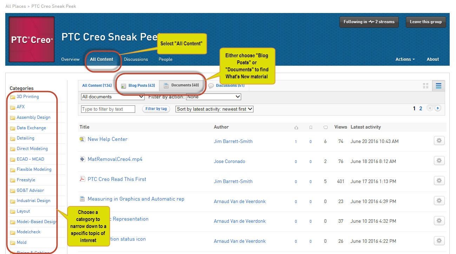Click the Flexible Modeling folder icon
This screenshot has height=254, width=456.
[13, 170]
